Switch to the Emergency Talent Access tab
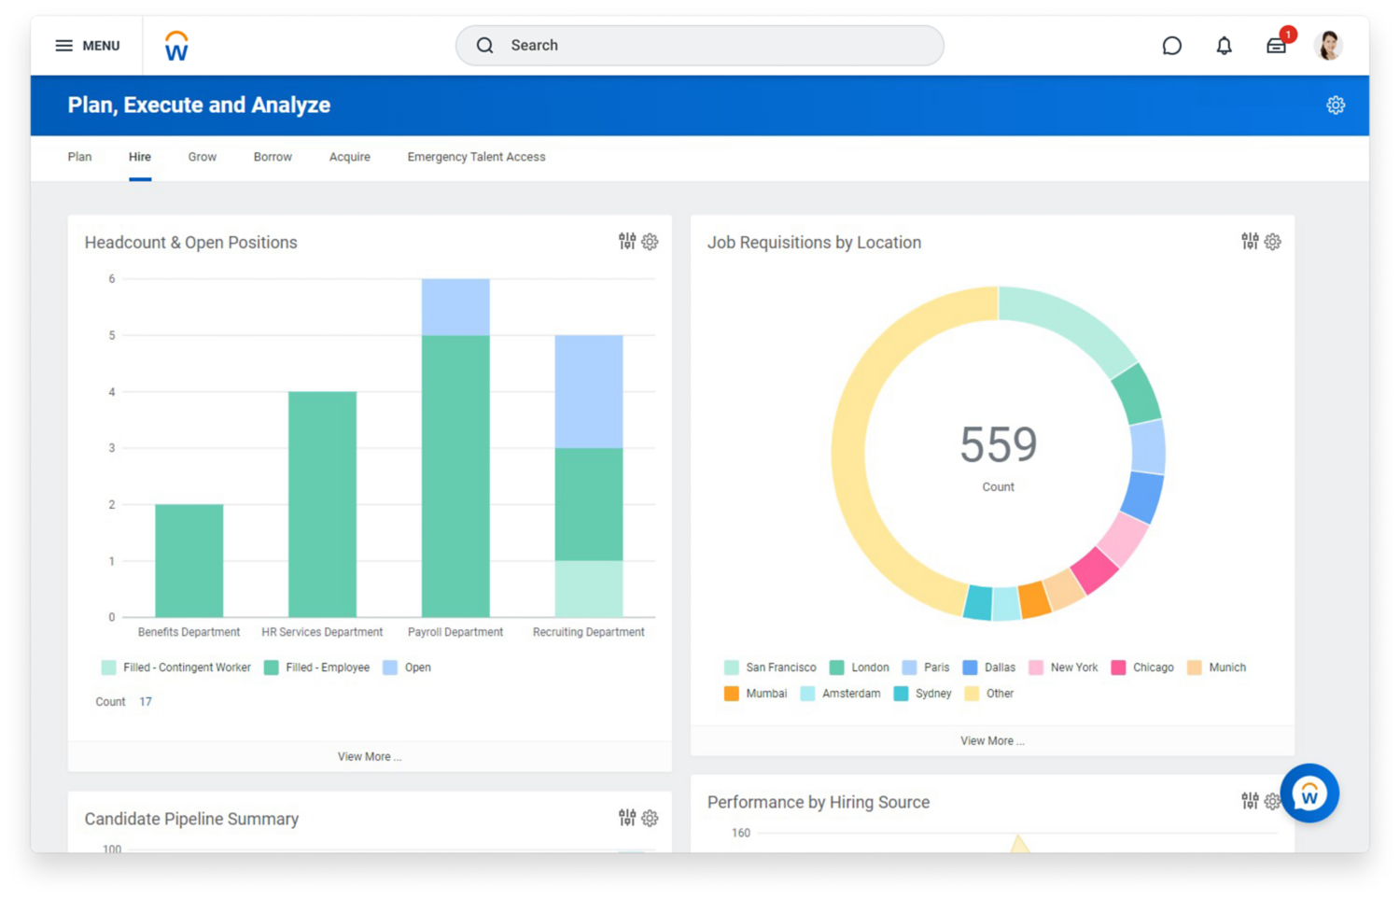1400x899 pixels. [476, 157]
